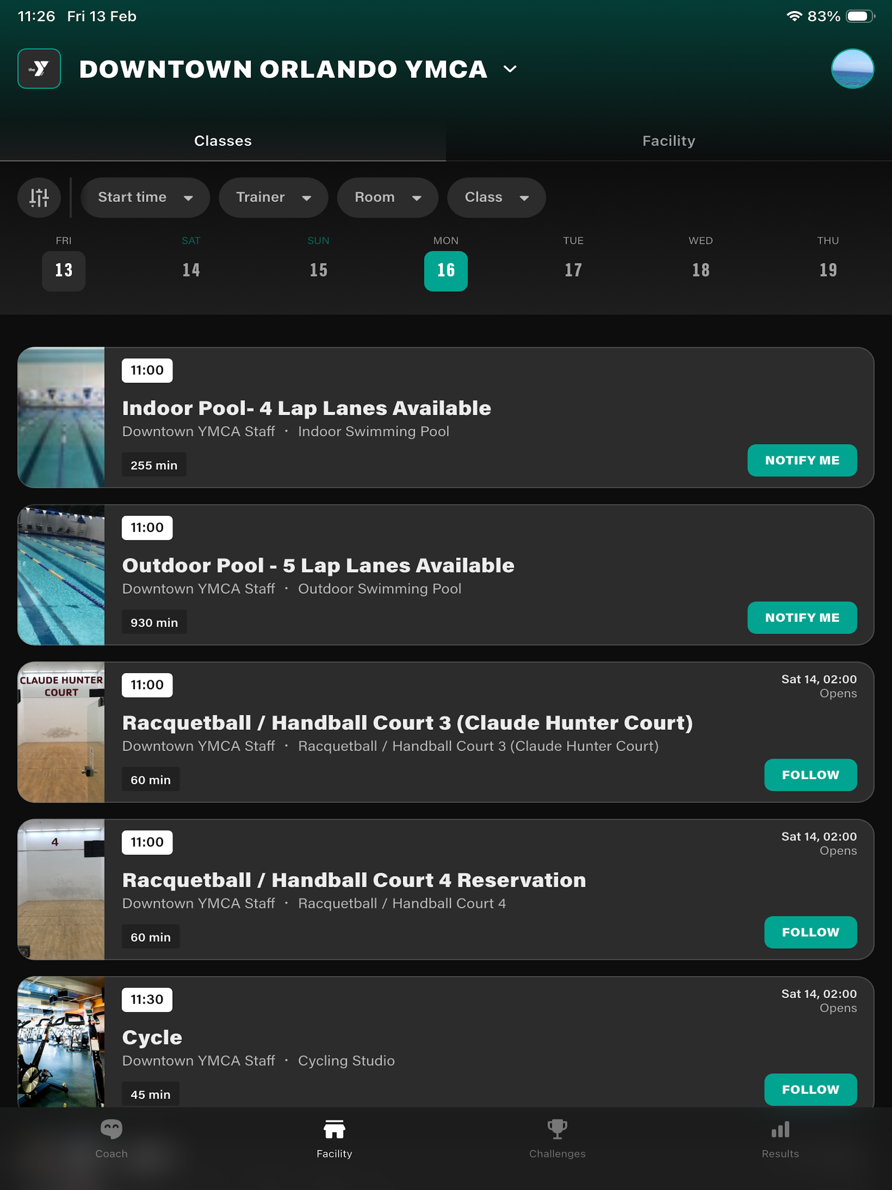Tap Cycle's Sat 14, 02:00 Opens text
892x1190 pixels.
click(819, 1001)
